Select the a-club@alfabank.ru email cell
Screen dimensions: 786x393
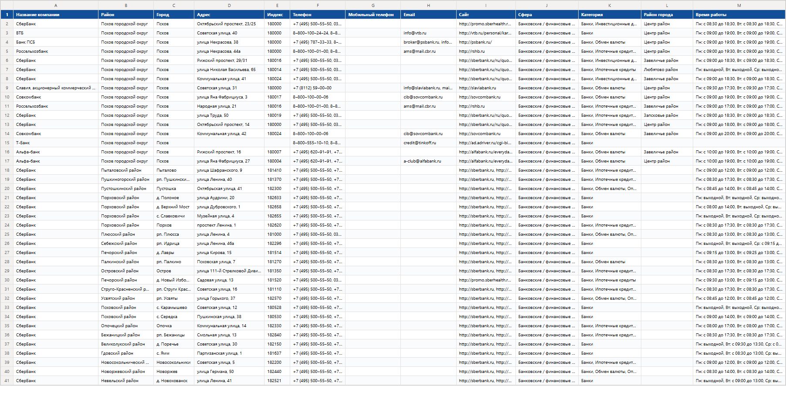point(428,161)
